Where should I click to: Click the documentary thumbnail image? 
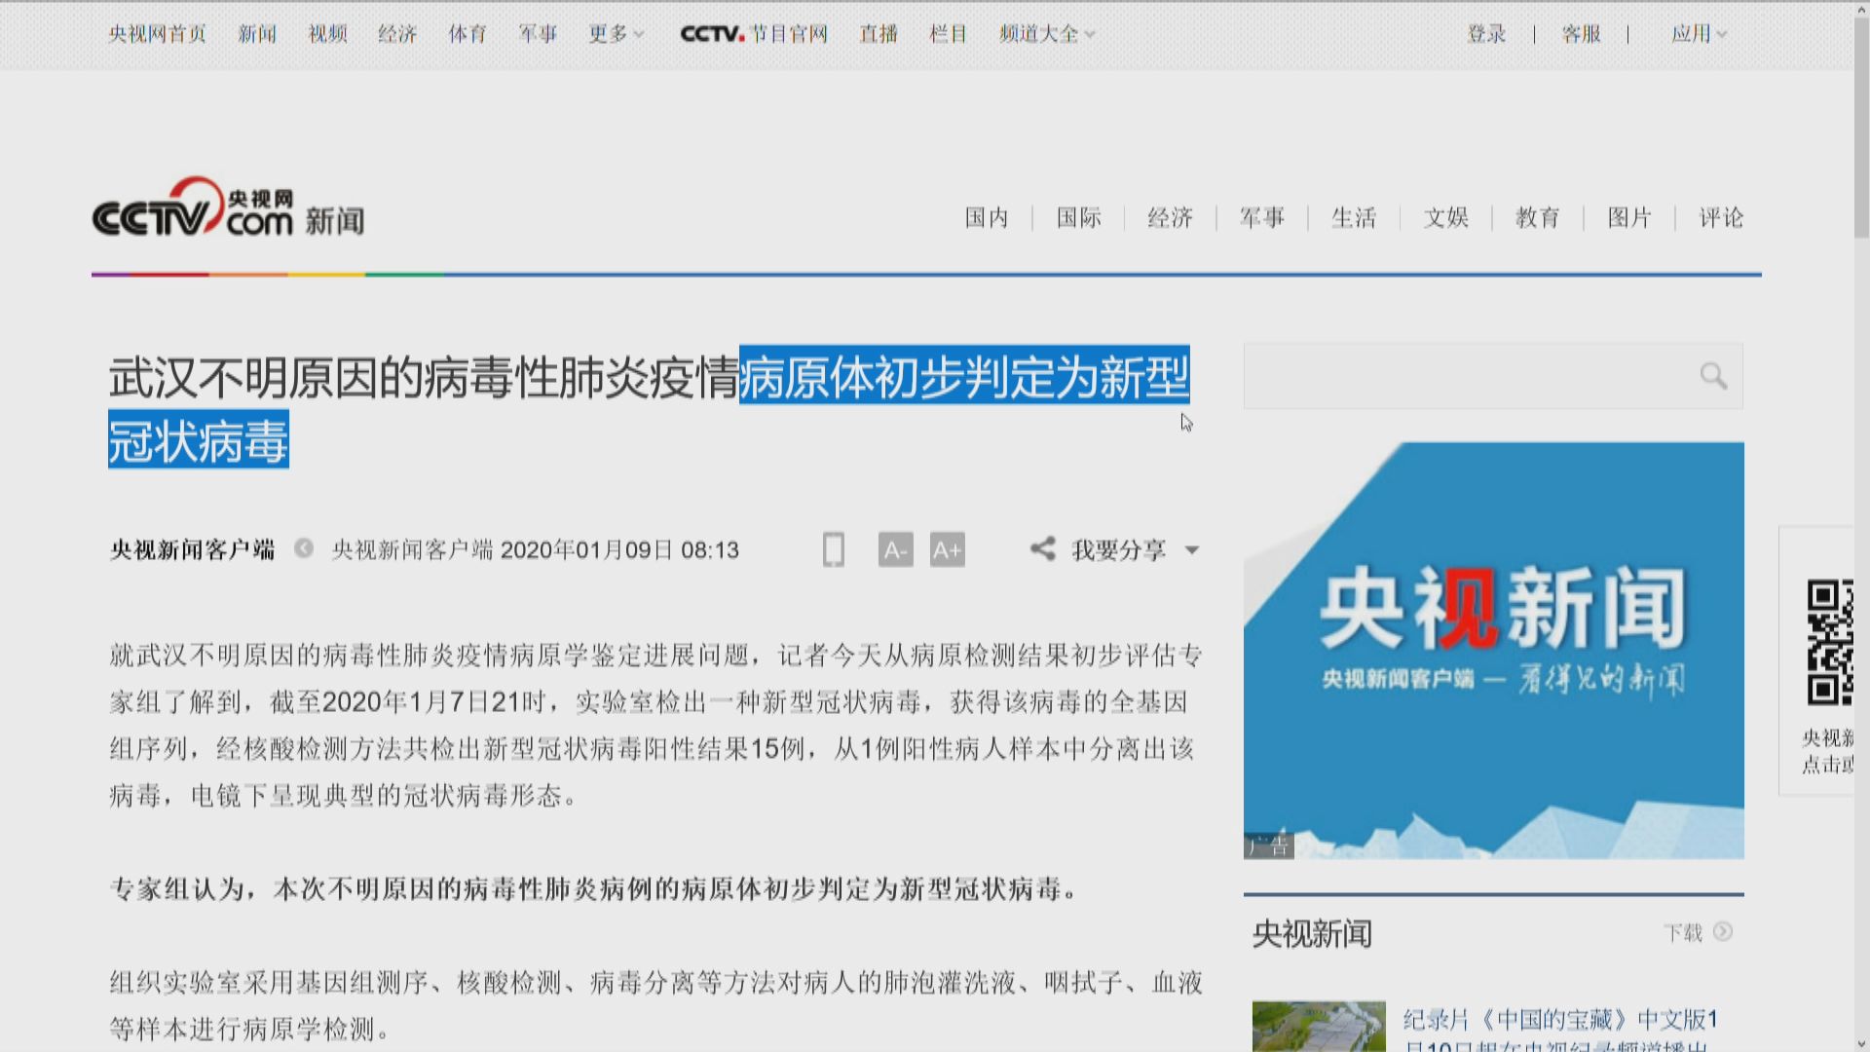pos(1320,1028)
